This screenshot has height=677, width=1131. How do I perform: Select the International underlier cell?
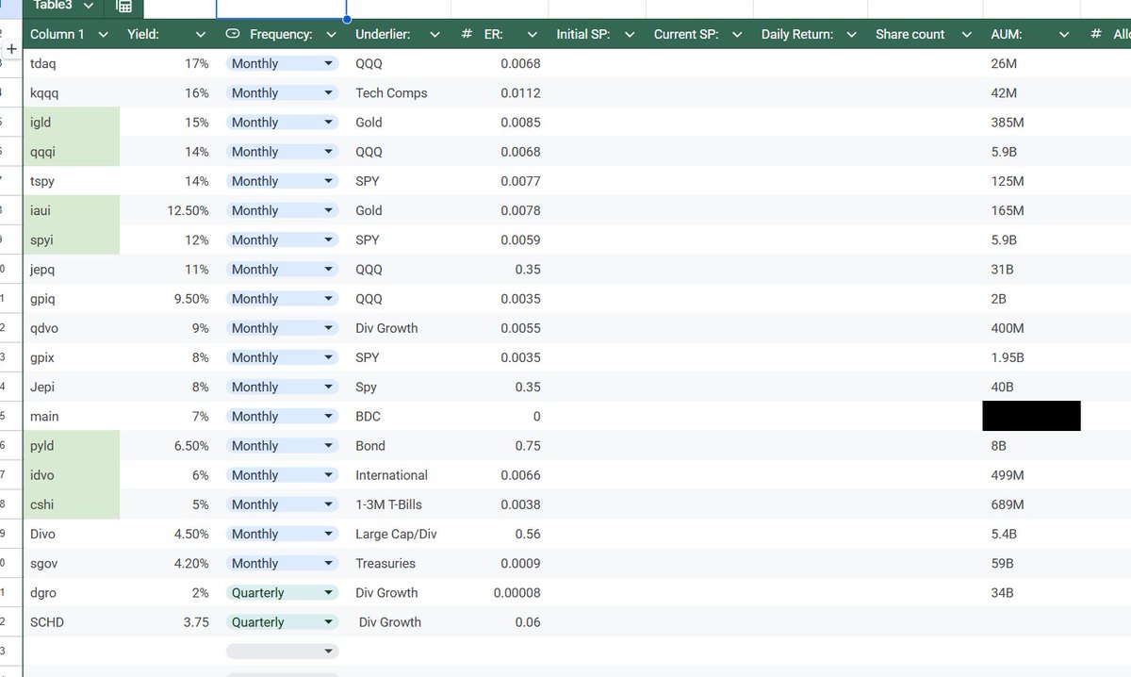(400, 475)
